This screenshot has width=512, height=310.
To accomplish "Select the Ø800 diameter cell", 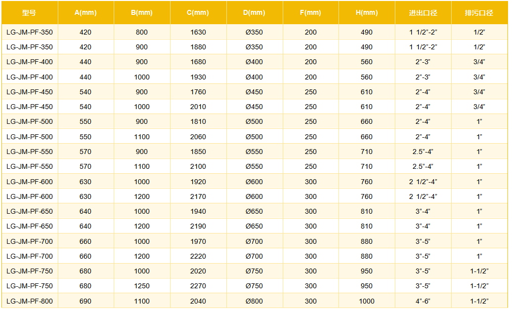I will click(x=254, y=301).
